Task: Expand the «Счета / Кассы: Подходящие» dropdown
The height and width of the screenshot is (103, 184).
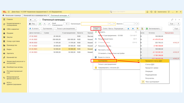Action: pos(113,29)
